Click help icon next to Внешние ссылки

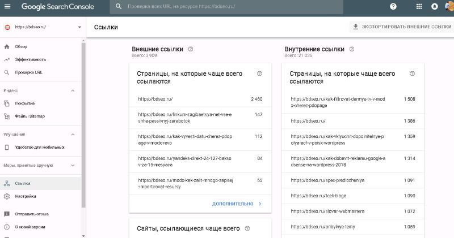(191, 49)
